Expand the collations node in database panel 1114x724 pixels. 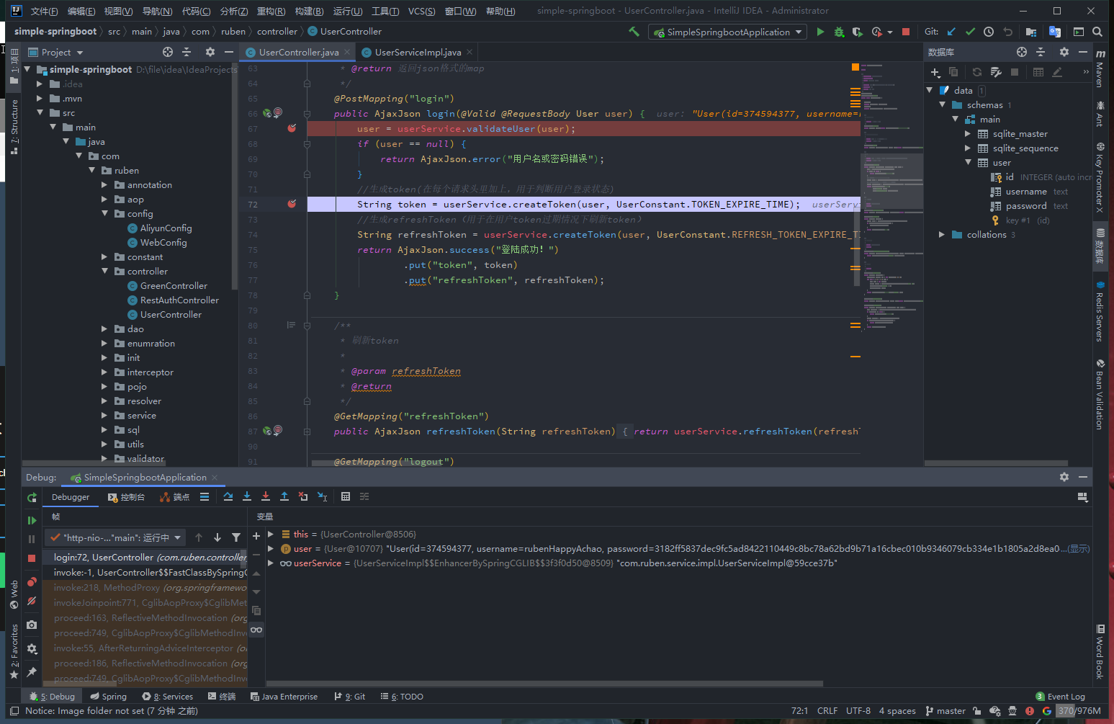tap(942, 235)
